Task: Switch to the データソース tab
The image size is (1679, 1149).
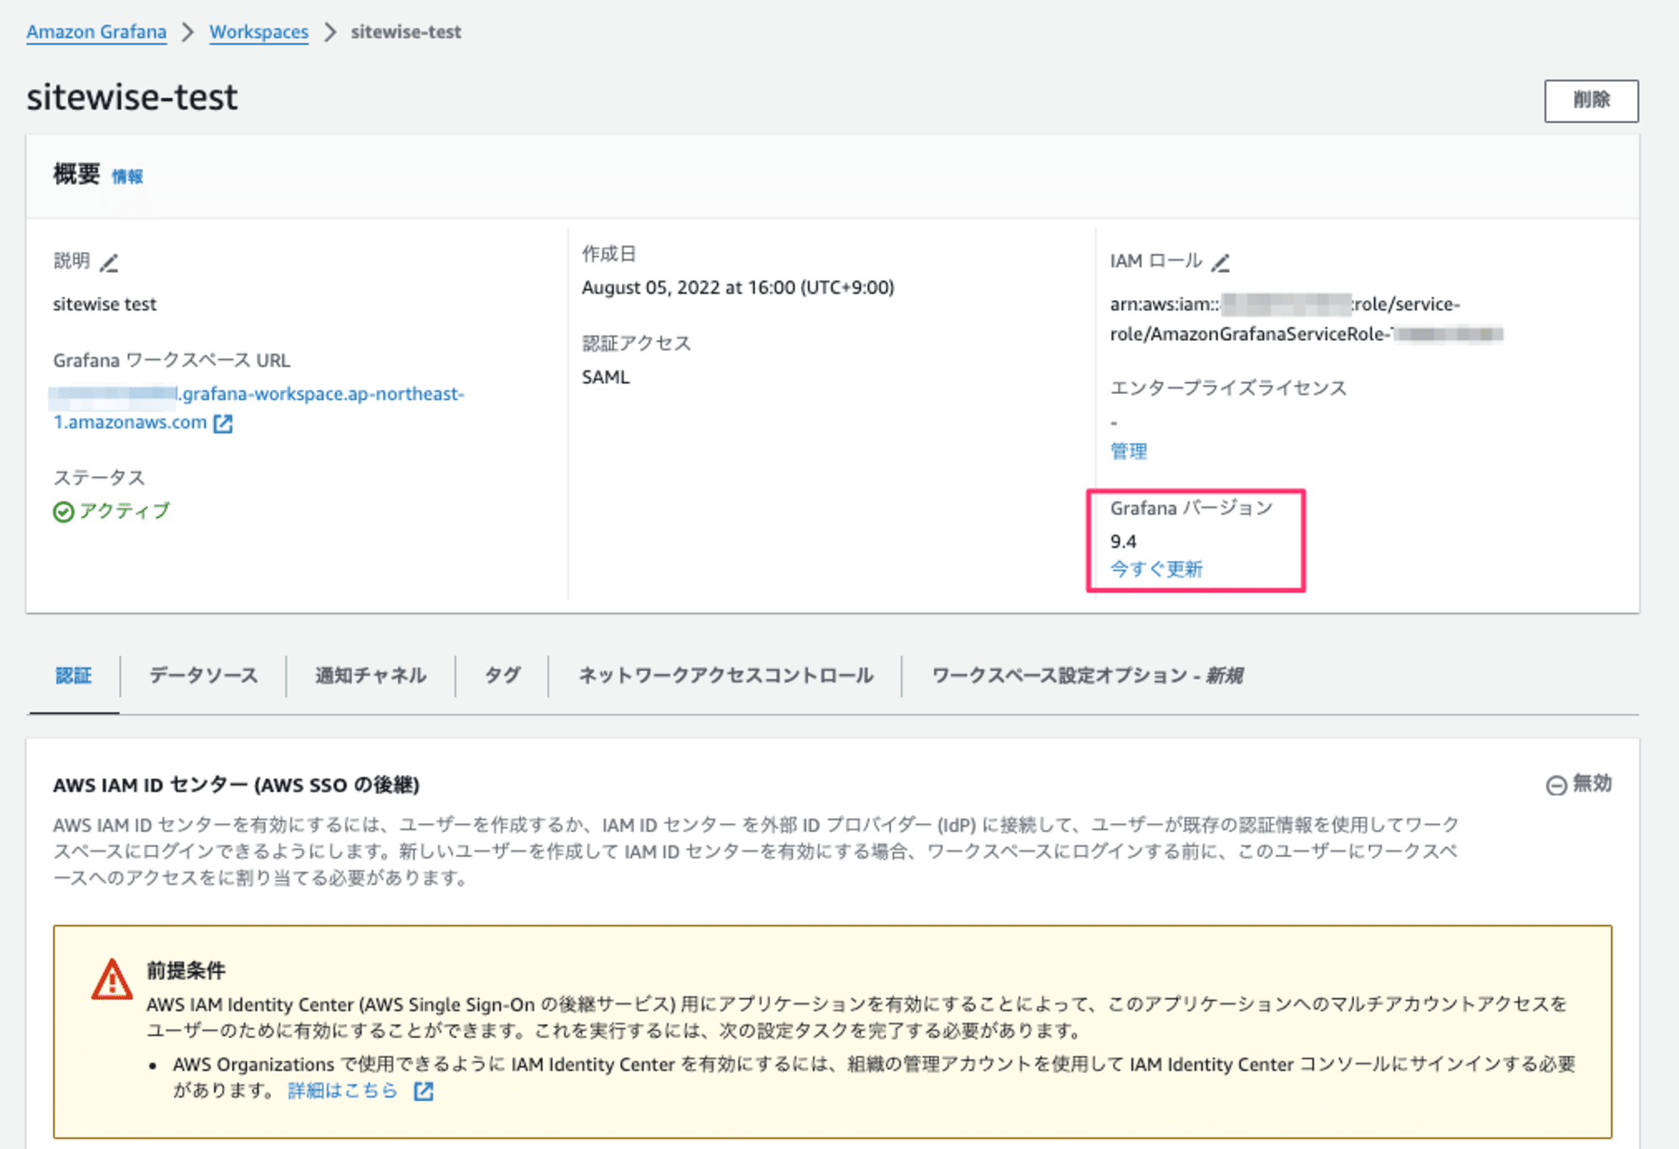Action: (203, 675)
